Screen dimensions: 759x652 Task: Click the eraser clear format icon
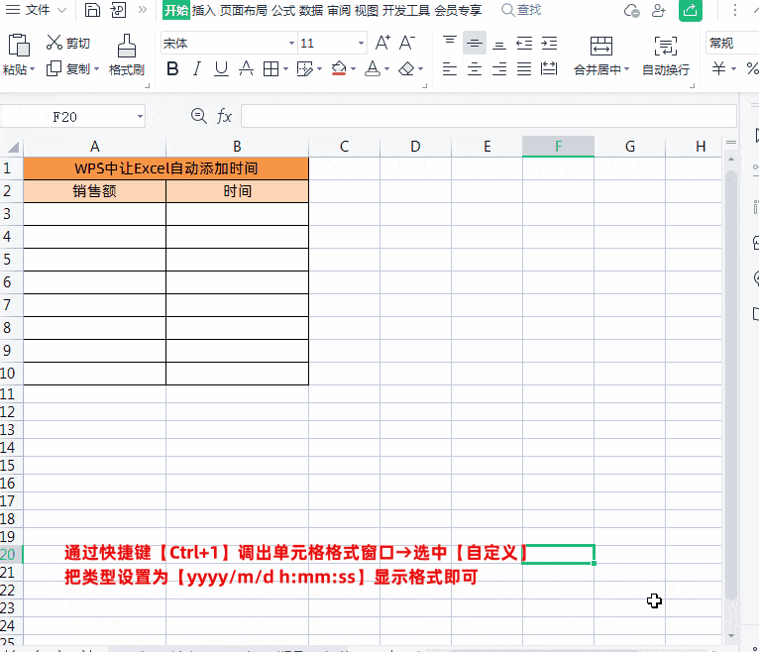(x=406, y=69)
